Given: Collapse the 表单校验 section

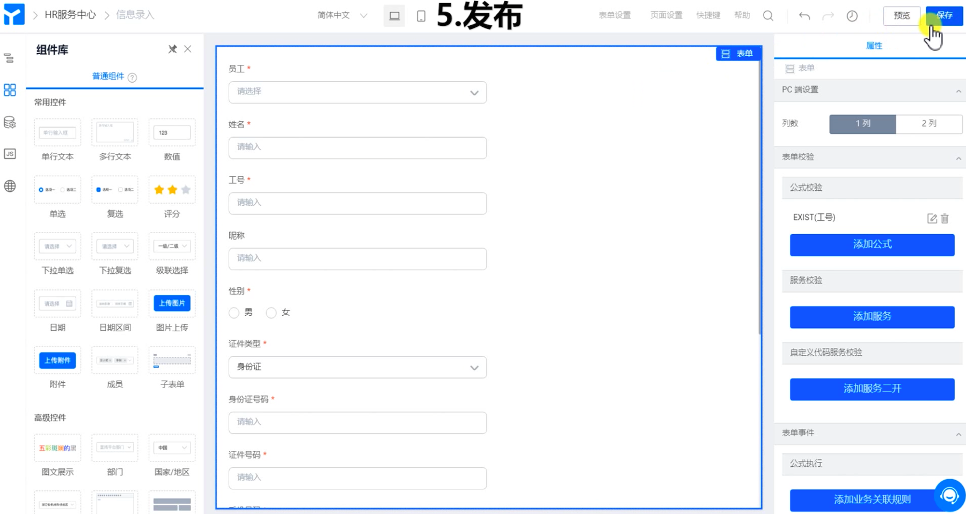Looking at the screenshot, I should (x=958, y=158).
